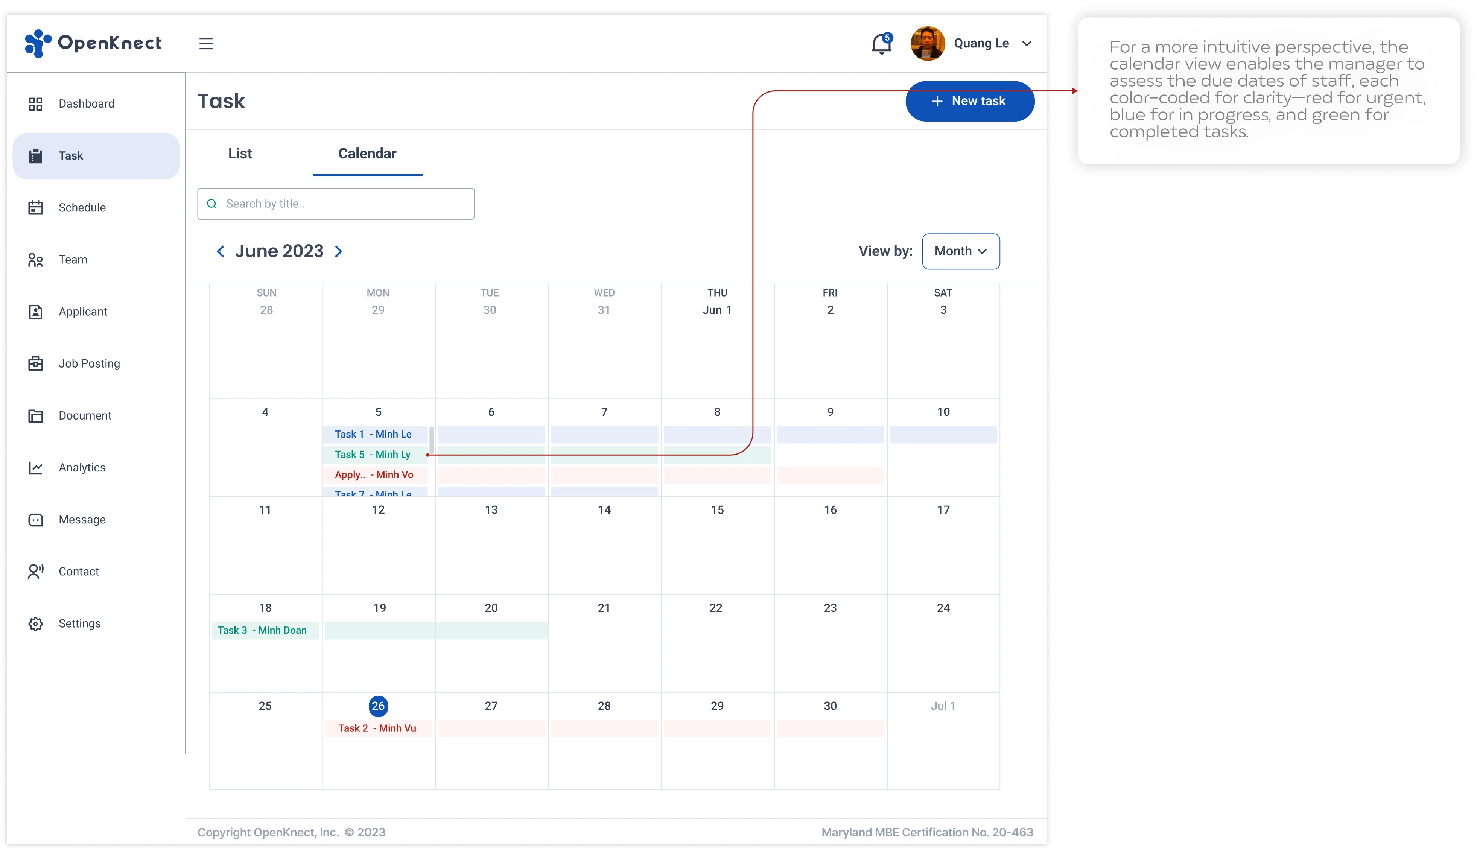The width and height of the screenshot is (1477, 850).
Task: Click Copyright OpenKnect footer text
Action: [291, 832]
